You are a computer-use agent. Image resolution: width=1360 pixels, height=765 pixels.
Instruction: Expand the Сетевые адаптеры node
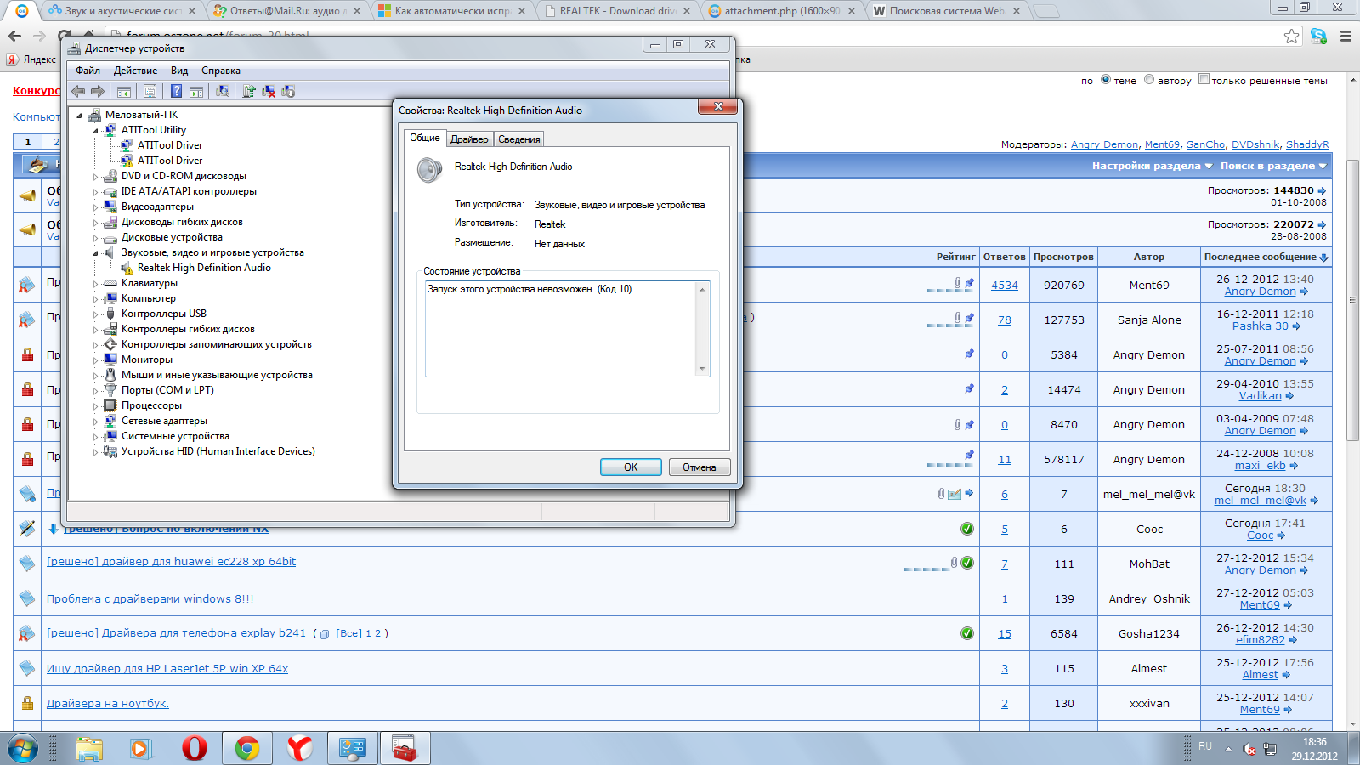pos(95,422)
